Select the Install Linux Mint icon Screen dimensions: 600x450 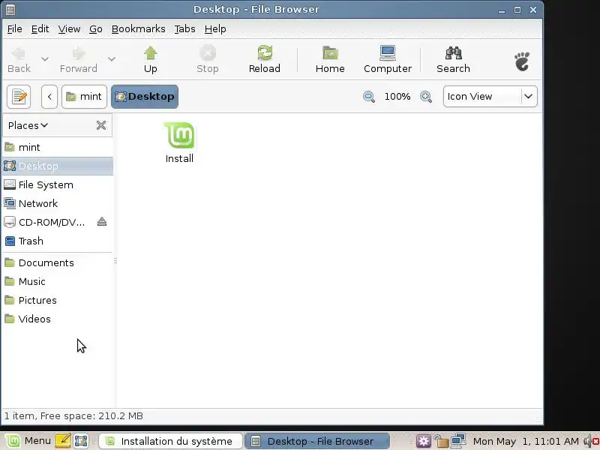pos(179,142)
